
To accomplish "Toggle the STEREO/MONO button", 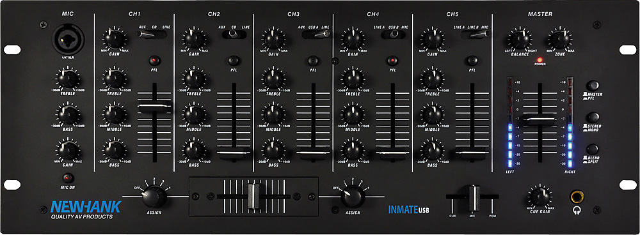I will point(593,117).
